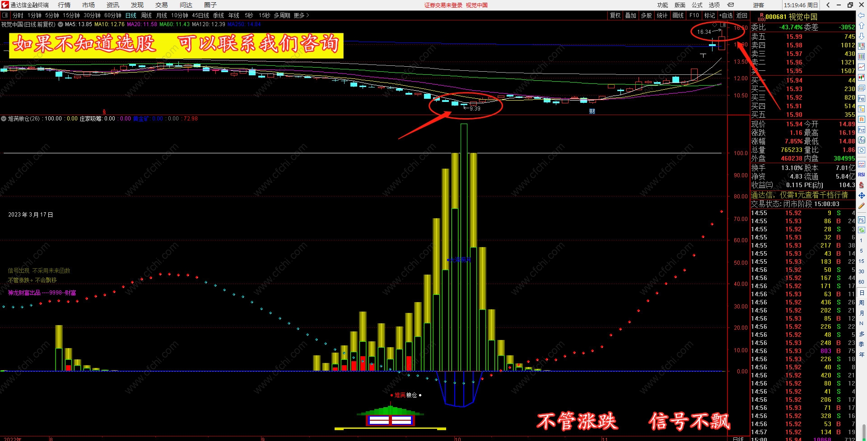This screenshot has width=867, height=441.
Task: Click the gear icon beside 堆满粮仓(26)
Action: tap(4, 119)
